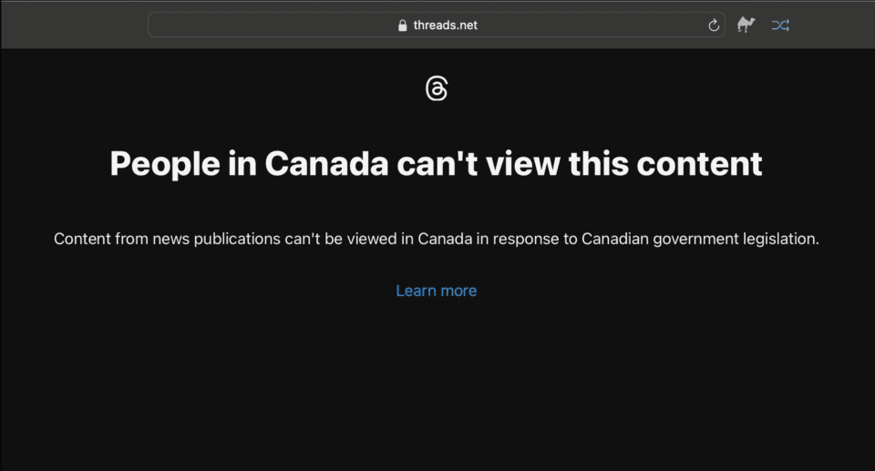Click blank page area below Learn more

point(436,383)
